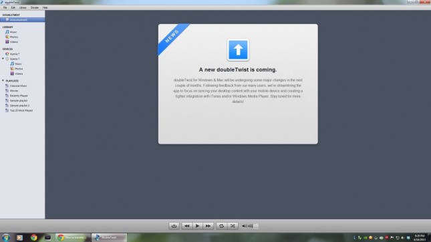
Task: Click the 'A new doubleTwist is coming.' heading
Action: pos(238,70)
